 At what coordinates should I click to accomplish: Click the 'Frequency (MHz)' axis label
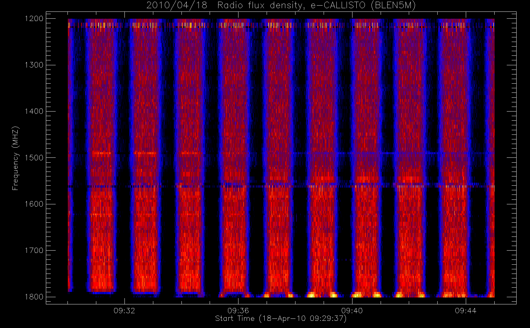coord(15,158)
